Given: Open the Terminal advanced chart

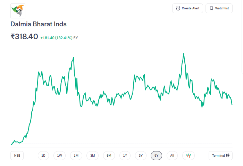Looking at the screenshot, I should click(220, 156).
